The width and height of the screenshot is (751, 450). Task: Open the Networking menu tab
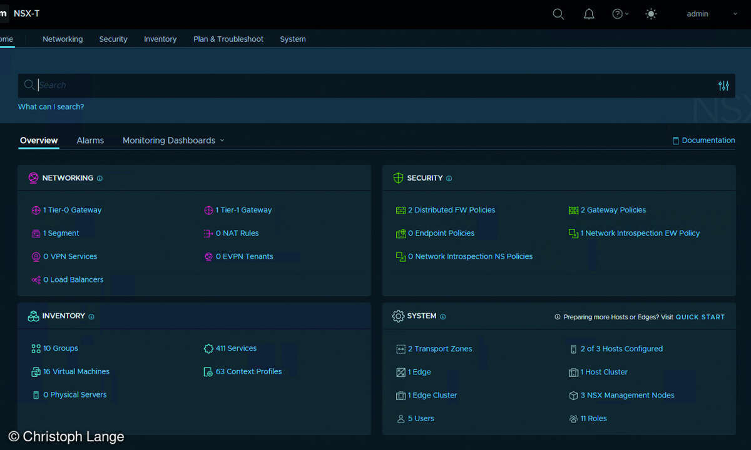point(63,39)
